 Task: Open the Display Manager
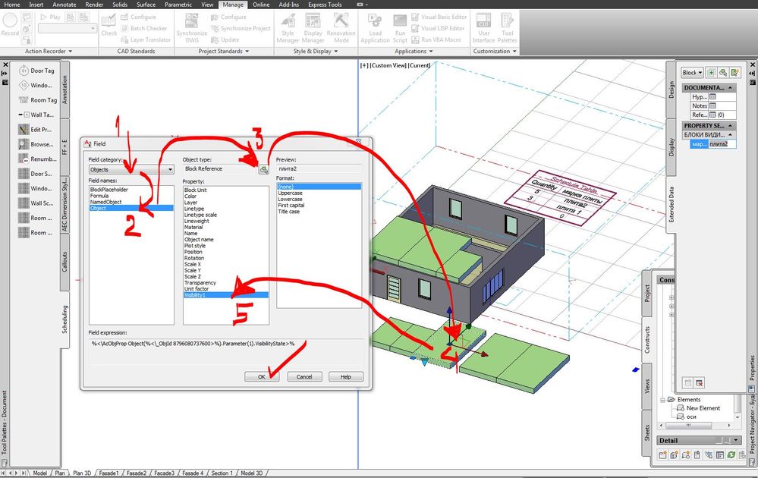tap(313, 28)
